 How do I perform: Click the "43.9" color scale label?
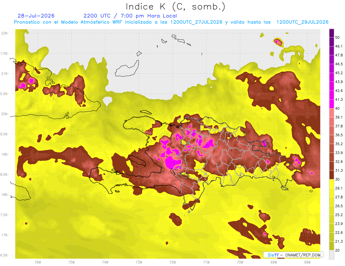pyautogui.click(x=339, y=82)
